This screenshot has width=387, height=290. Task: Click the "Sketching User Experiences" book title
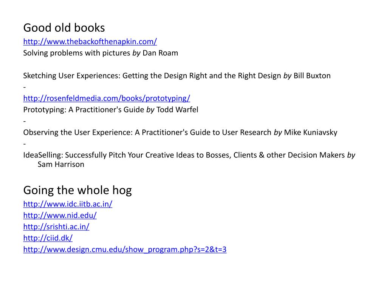[x=71, y=76]
